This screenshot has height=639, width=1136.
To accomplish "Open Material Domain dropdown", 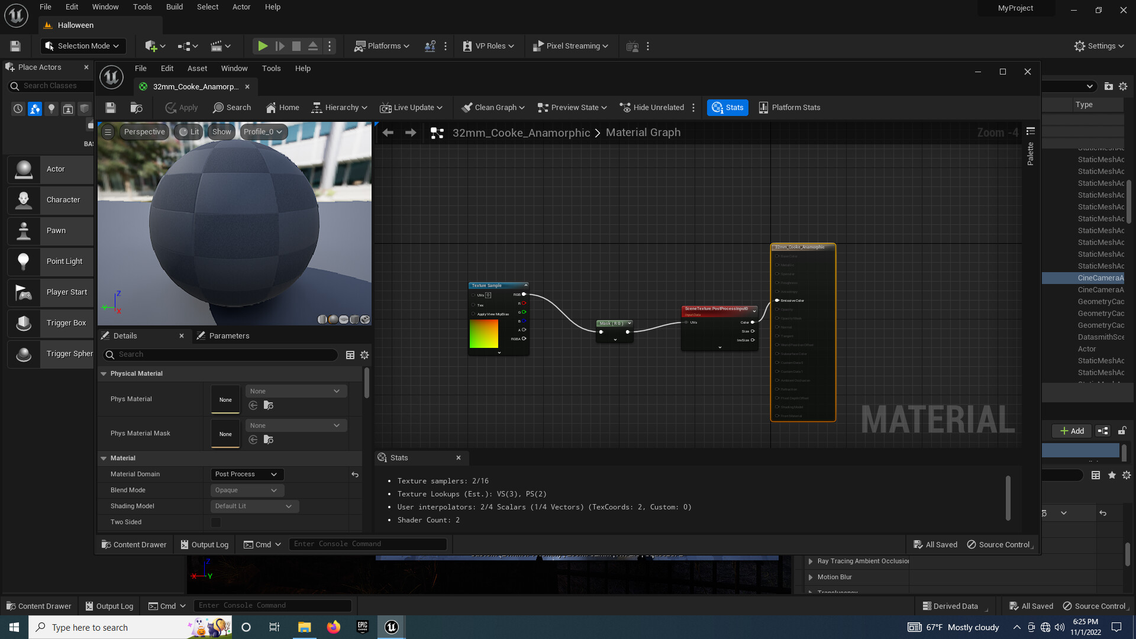I will click(x=247, y=475).
